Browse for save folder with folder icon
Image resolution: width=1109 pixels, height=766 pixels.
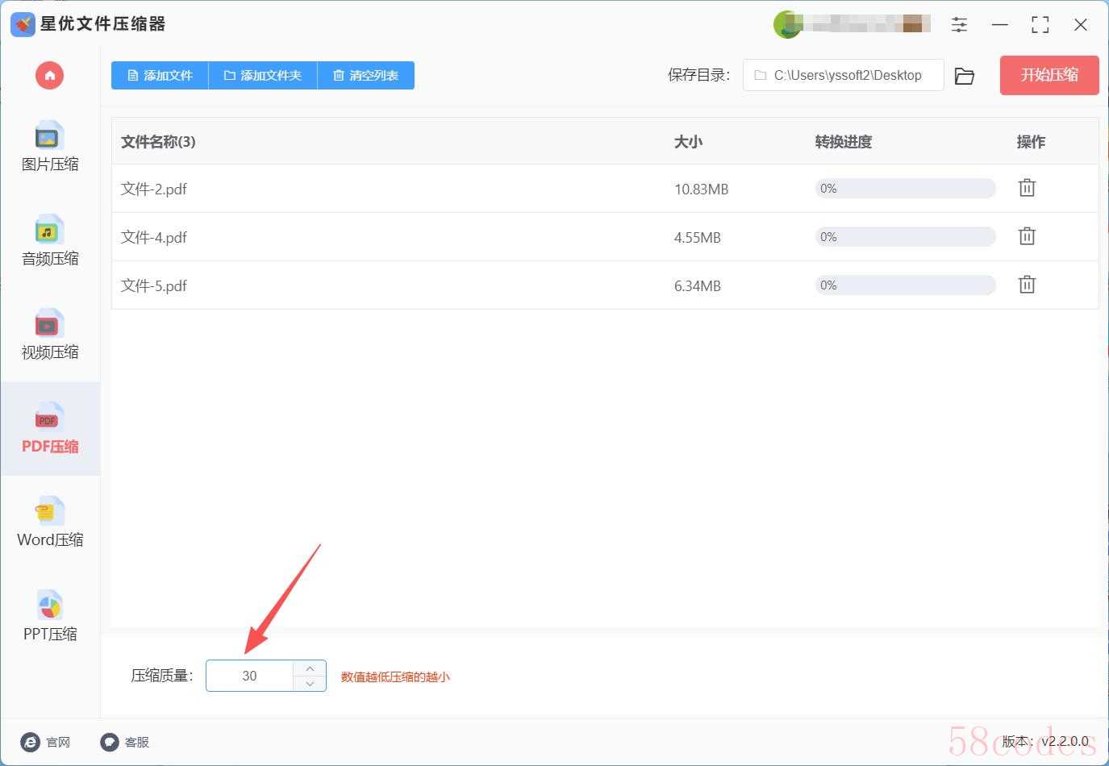pos(964,76)
